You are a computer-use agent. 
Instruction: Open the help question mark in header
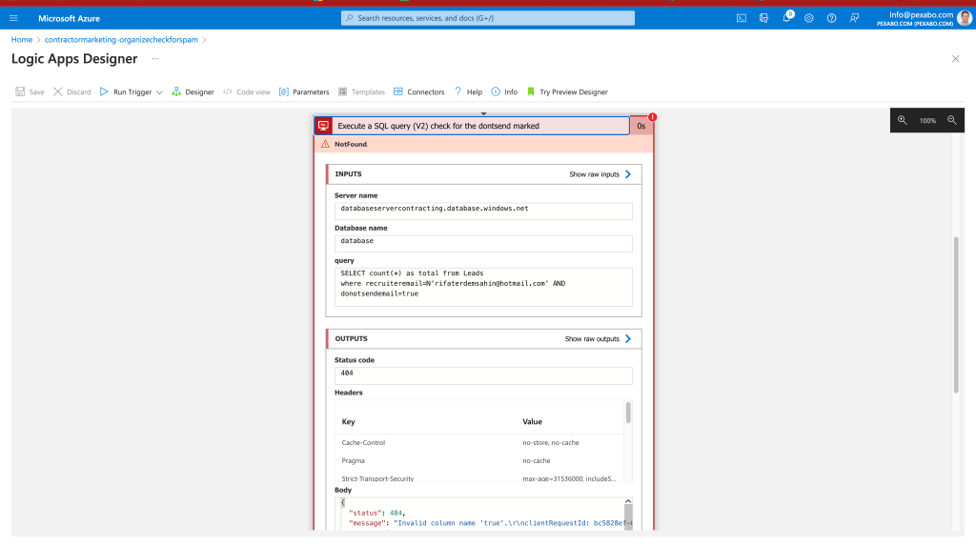[x=831, y=18]
